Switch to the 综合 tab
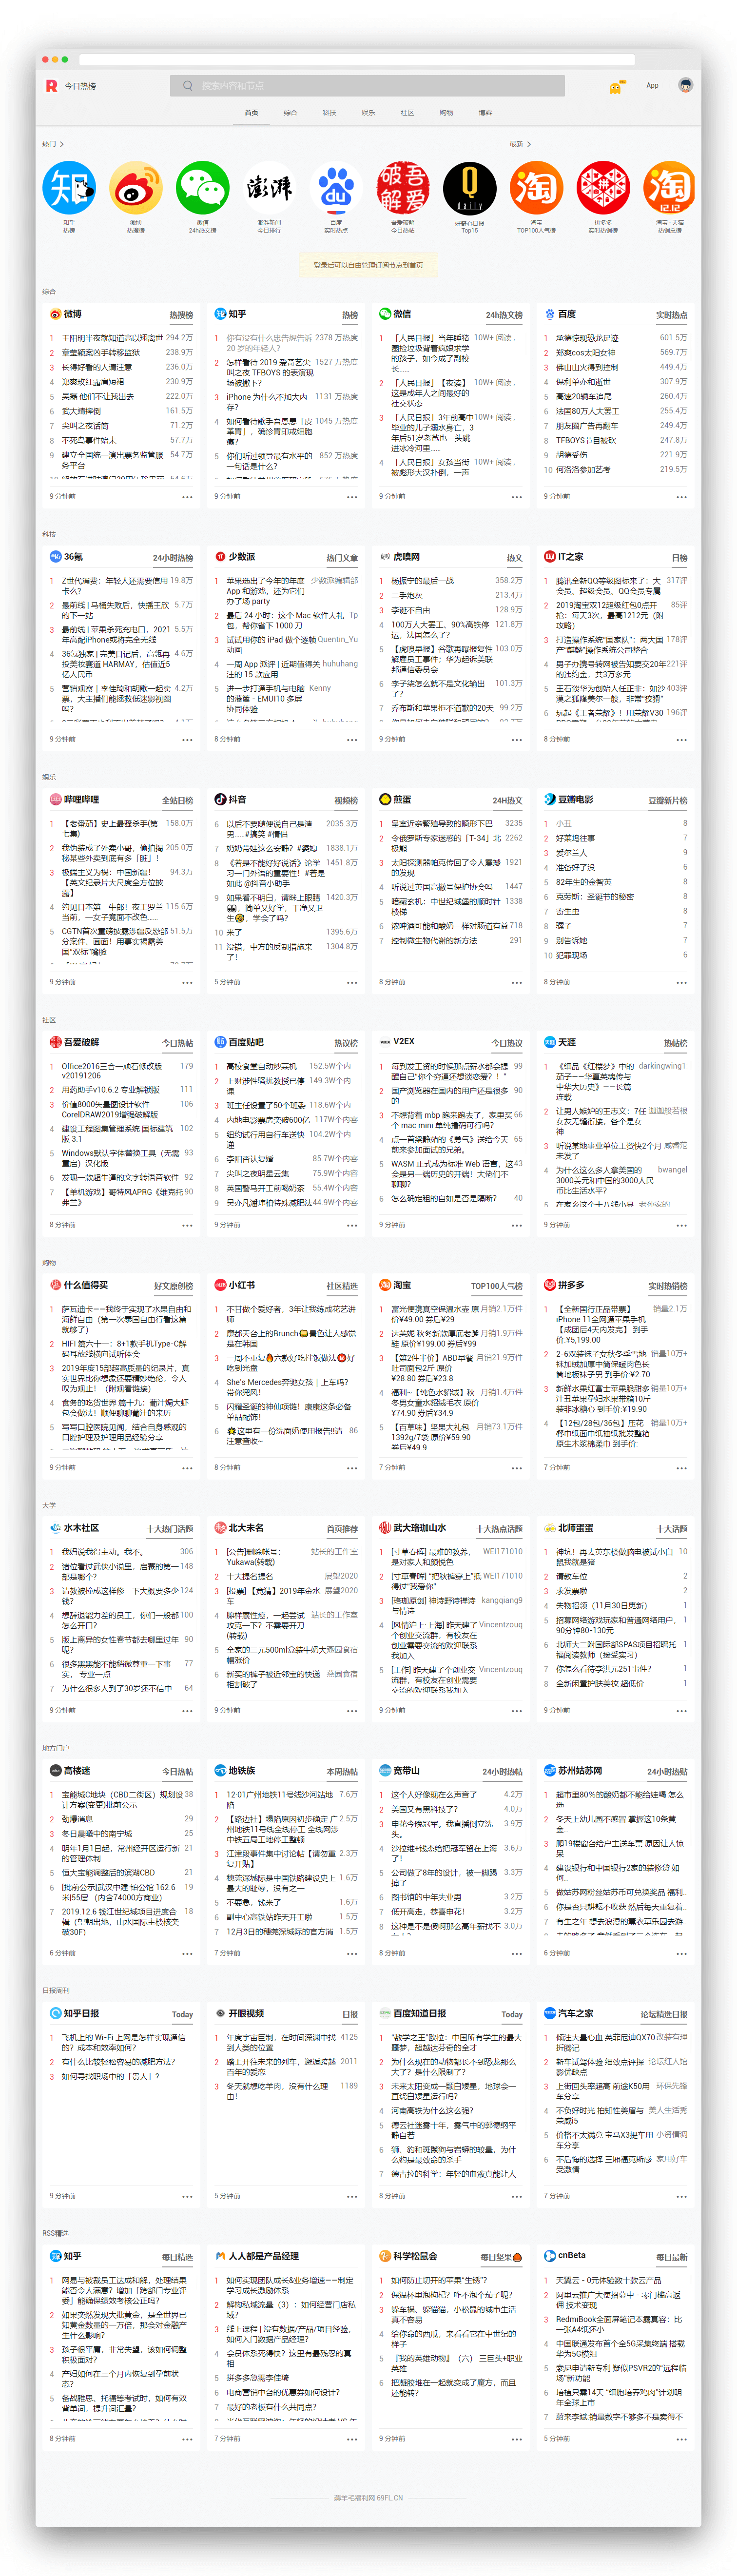Viewport: 737px width, 2576px height. 290,113
